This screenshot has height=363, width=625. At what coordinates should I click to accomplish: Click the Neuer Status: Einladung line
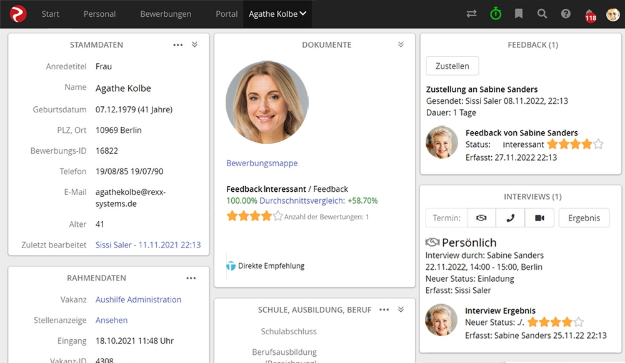point(469,279)
